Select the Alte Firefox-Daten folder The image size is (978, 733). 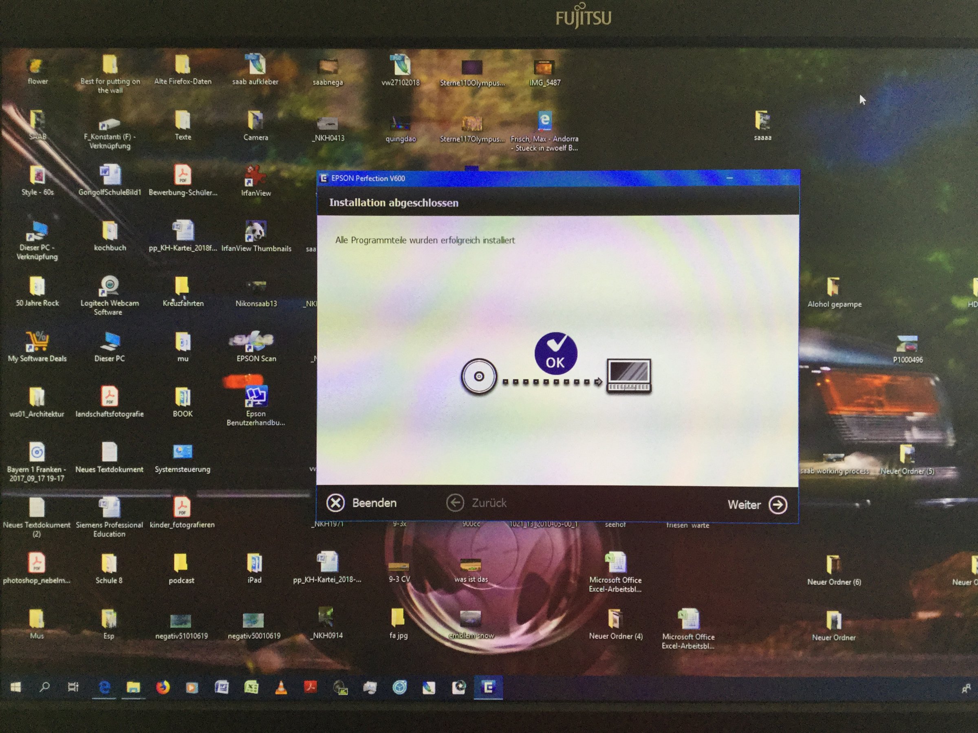coord(183,70)
